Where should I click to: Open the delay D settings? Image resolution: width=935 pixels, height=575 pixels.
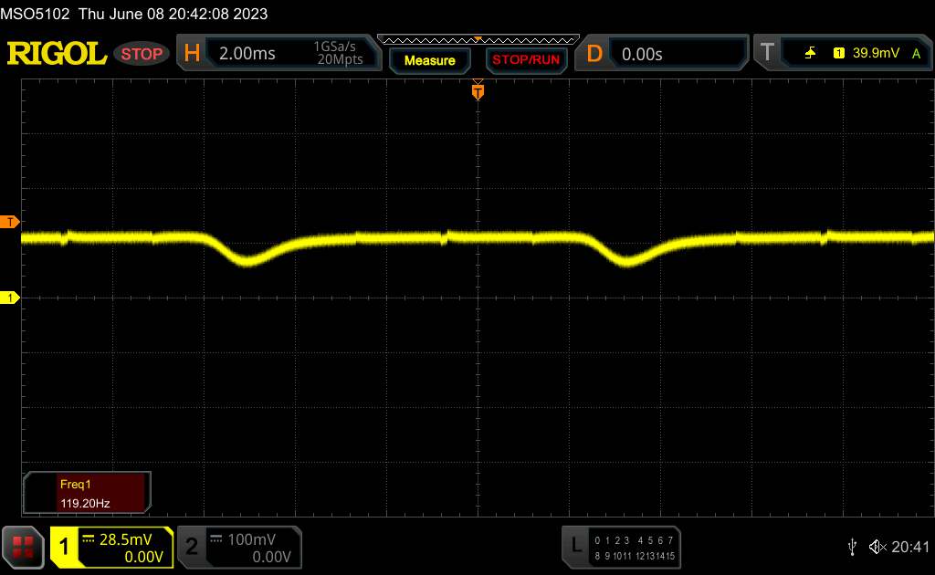[594, 54]
